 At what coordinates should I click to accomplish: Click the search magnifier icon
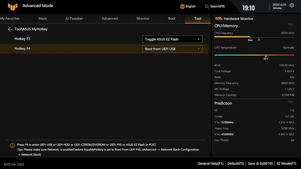pos(207,6)
